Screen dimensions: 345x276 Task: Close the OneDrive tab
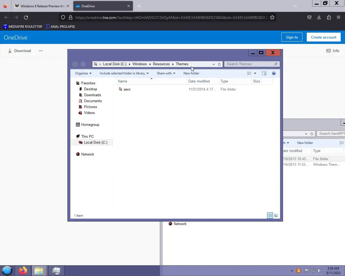(129, 6)
